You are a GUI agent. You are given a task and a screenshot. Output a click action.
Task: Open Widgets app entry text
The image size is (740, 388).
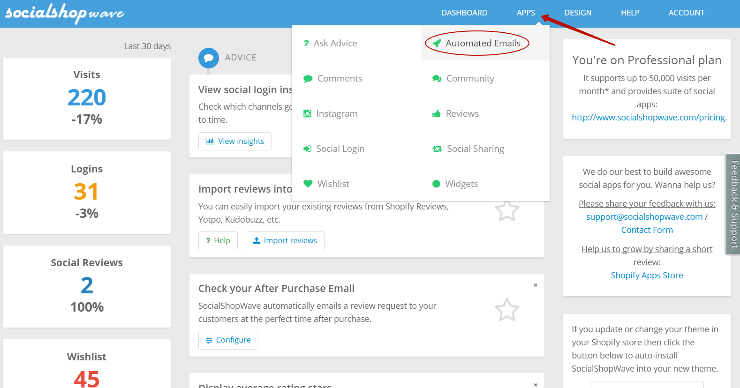461,184
